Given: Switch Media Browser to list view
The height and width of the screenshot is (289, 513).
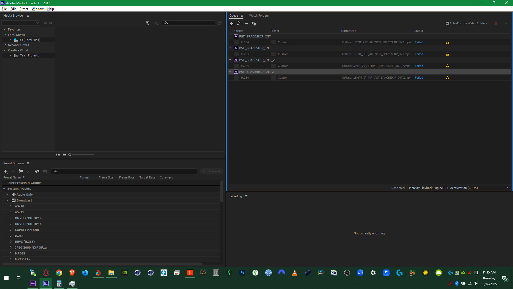Looking at the screenshot, I should tap(58, 155).
